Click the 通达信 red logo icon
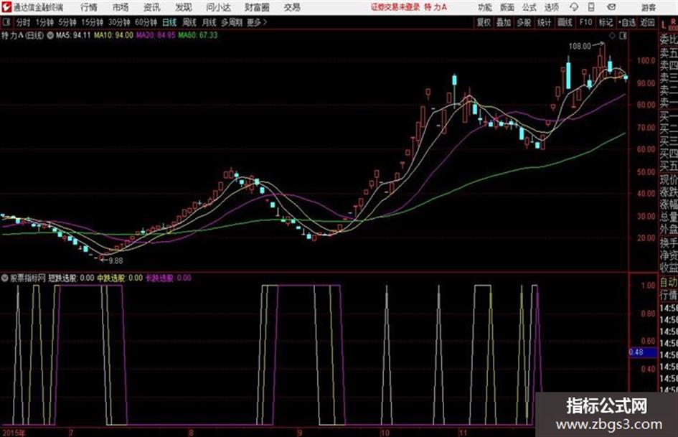The image size is (678, 437). (x=6, y=7)
